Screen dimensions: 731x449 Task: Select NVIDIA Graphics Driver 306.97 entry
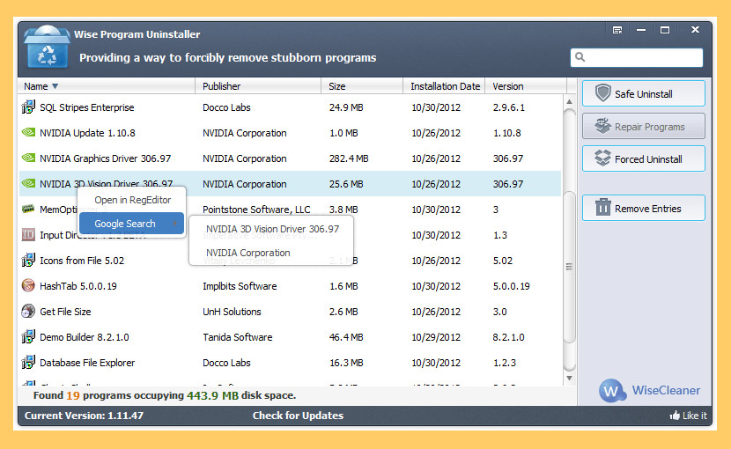(106, 158)
